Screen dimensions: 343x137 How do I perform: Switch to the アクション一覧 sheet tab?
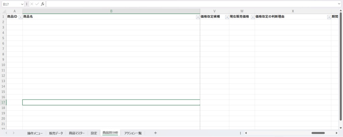click(133, 133)
